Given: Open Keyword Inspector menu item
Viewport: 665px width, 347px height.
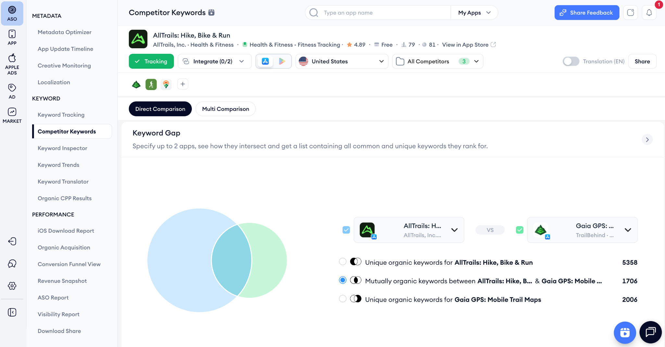Looking at the screenshot, I should click(x=62, y=148).
